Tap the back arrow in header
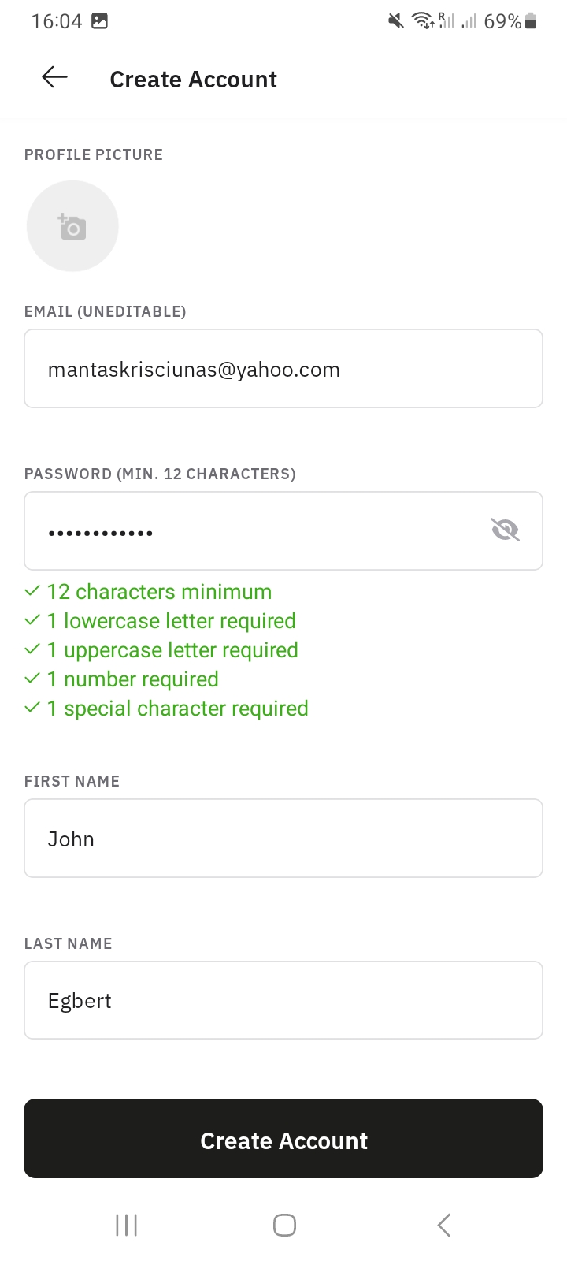Screen dimensions: 567x1261 (54, 77)
